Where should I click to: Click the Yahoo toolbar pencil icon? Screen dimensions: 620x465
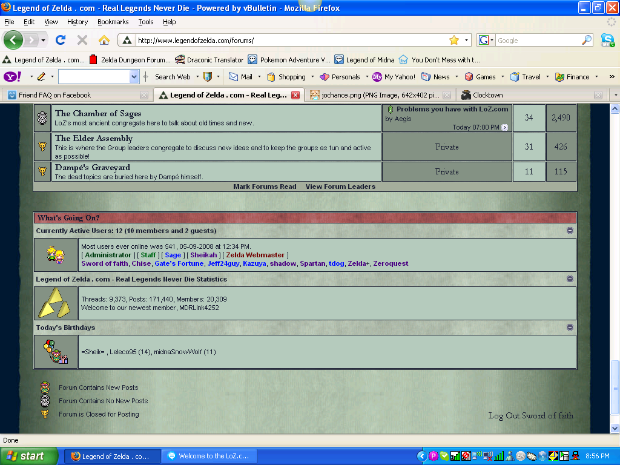[41, 77]
